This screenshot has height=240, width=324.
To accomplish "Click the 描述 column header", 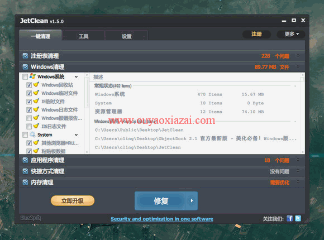I will coord(98,77).
